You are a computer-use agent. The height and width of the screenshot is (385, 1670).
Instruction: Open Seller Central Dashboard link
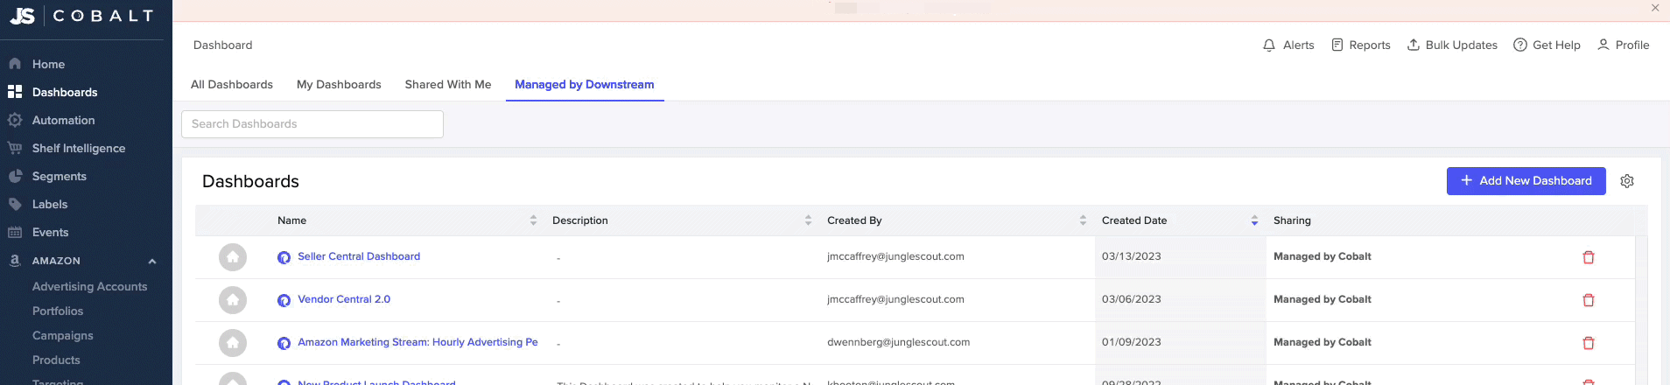point(359,256)
